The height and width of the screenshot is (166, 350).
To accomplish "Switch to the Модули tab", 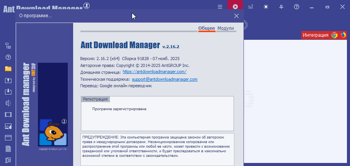I will (226, 28).
